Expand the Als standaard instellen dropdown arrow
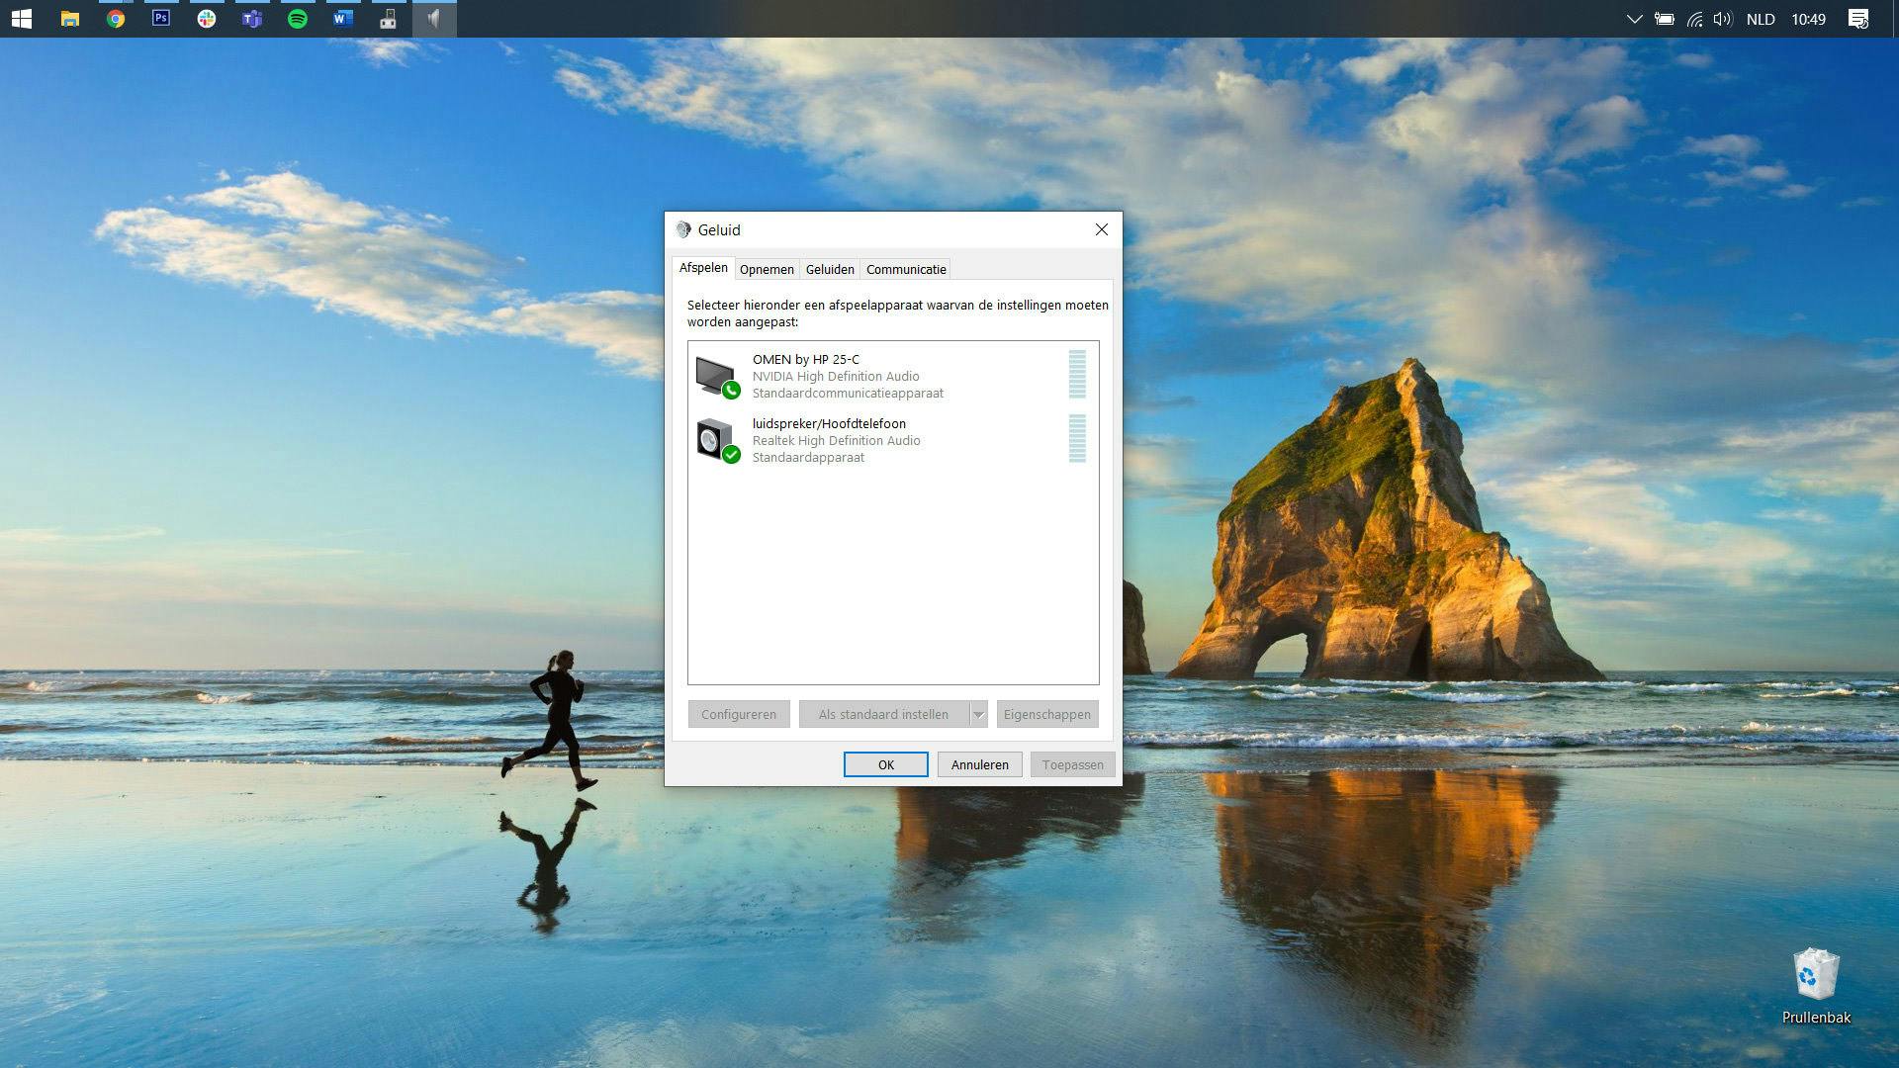 [x=978, y=714]
